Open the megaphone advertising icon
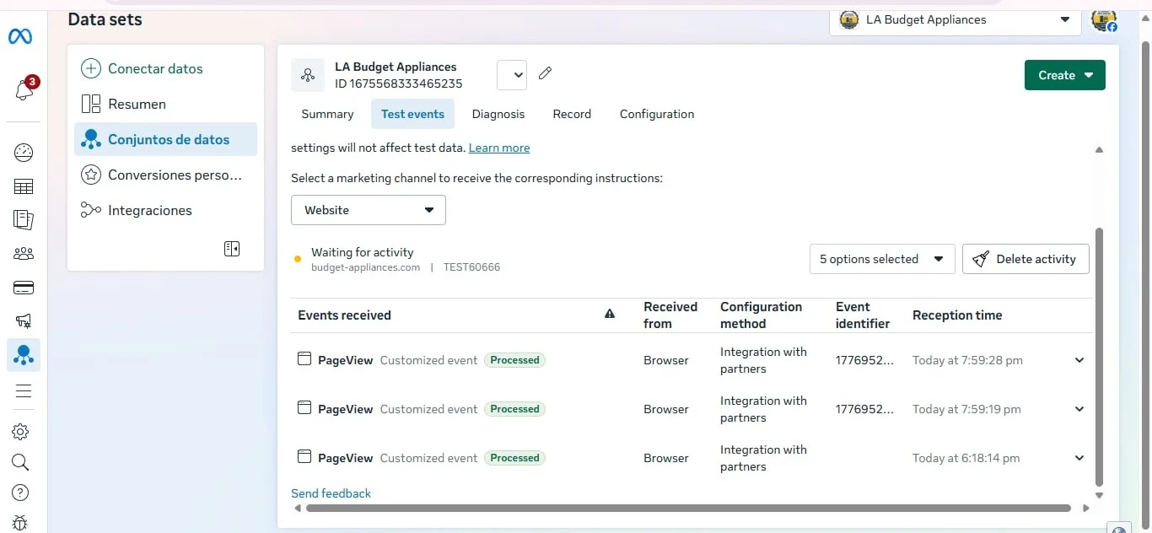 (24, 320)
